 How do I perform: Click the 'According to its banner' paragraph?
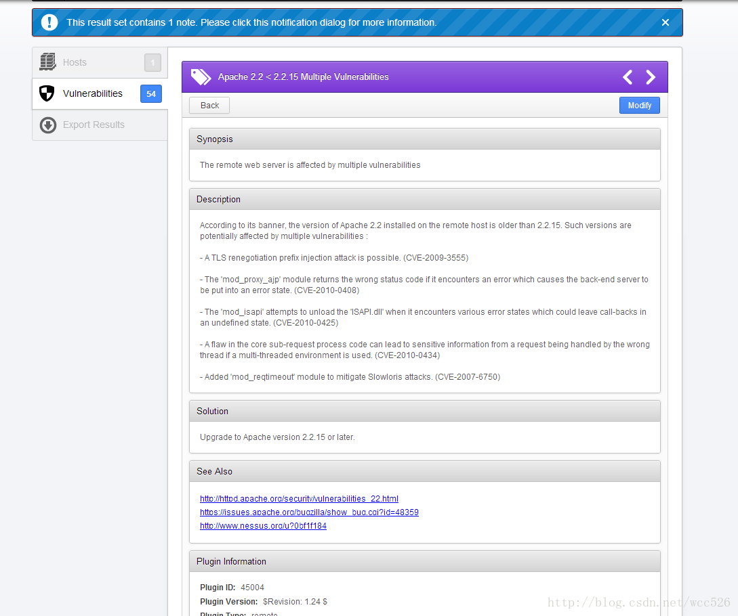coord(415,230)
